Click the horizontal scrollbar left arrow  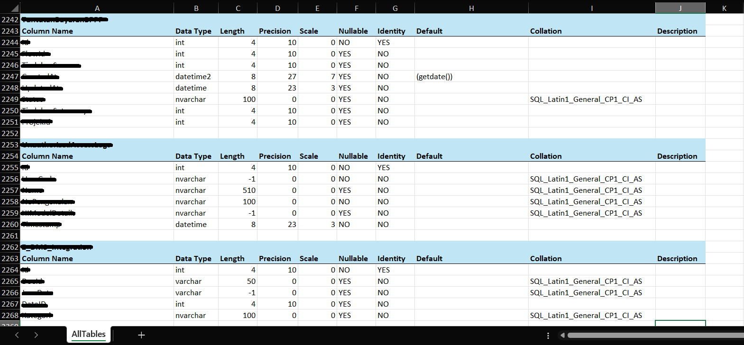(562, 336)
